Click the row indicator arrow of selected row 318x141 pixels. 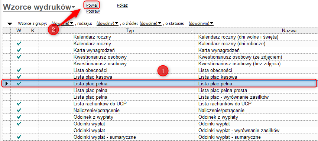pos(6,83)
